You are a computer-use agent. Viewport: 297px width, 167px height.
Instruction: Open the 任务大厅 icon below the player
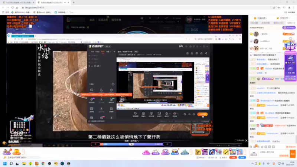pos(7,152)
